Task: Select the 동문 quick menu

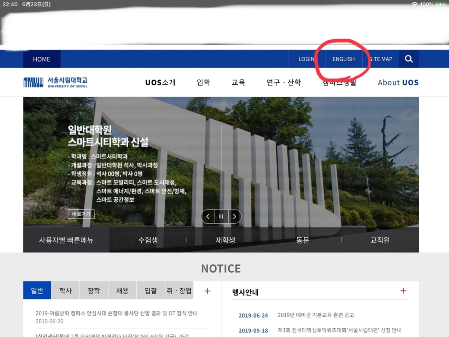Action: coord(303,240)
